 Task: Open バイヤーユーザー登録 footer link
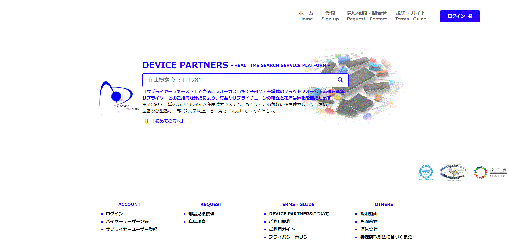[127, 221]
